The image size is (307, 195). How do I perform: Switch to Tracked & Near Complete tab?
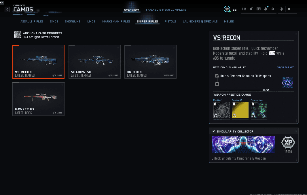[166, 10]
